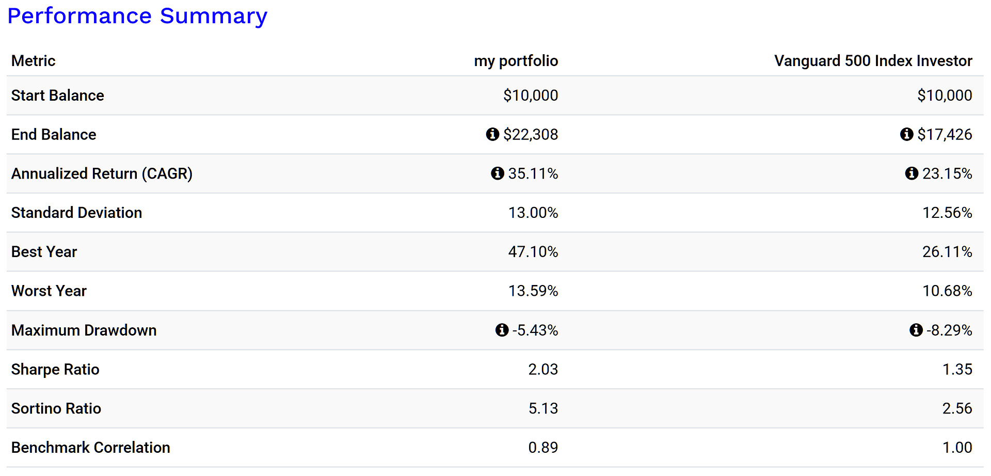Image resolution: width=991 pixels, height=476 pixels.
Task: Click the Worst Year row label
Action: coord(49,291)
